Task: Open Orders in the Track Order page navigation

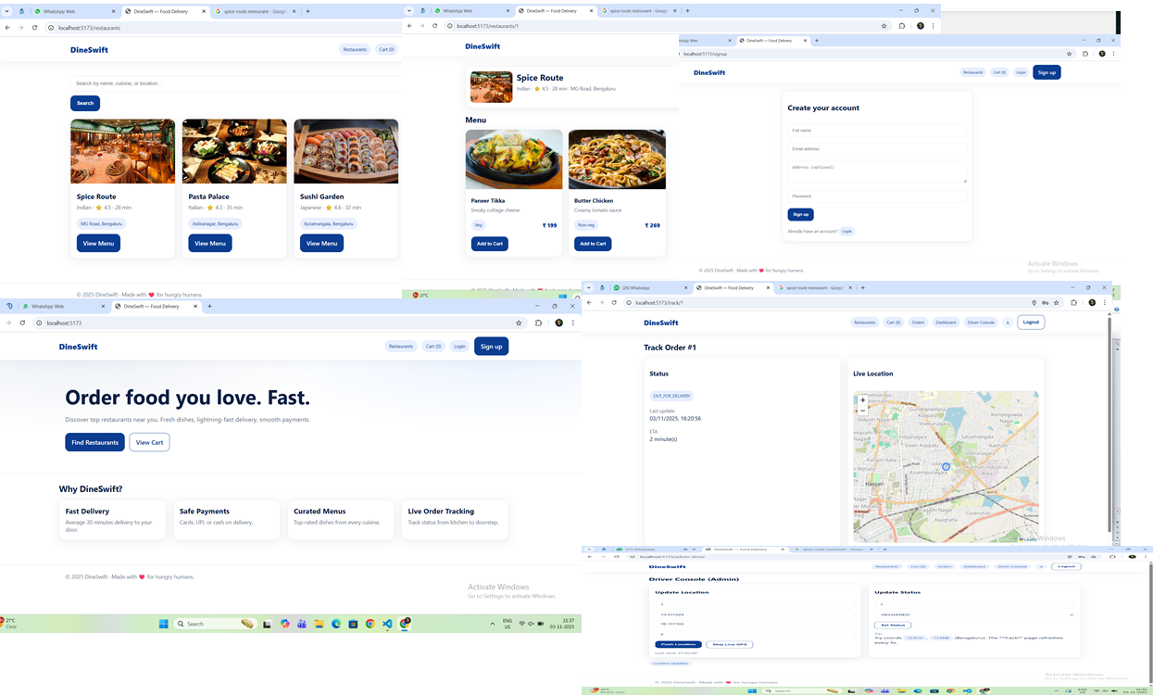Action: click(918, 323)
